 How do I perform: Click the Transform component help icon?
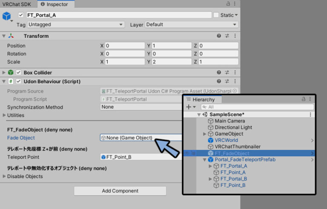click(x=219, y=36)
